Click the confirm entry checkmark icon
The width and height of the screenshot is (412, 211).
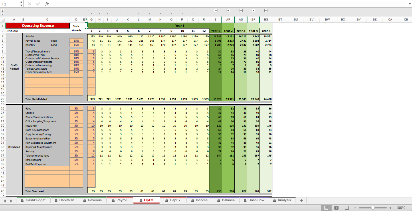click(38, 4)
